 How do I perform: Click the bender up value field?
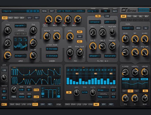4,91
